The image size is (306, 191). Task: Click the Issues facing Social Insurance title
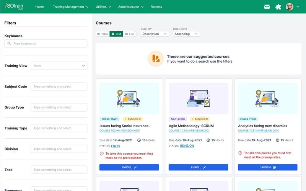(x=125, y=126)
